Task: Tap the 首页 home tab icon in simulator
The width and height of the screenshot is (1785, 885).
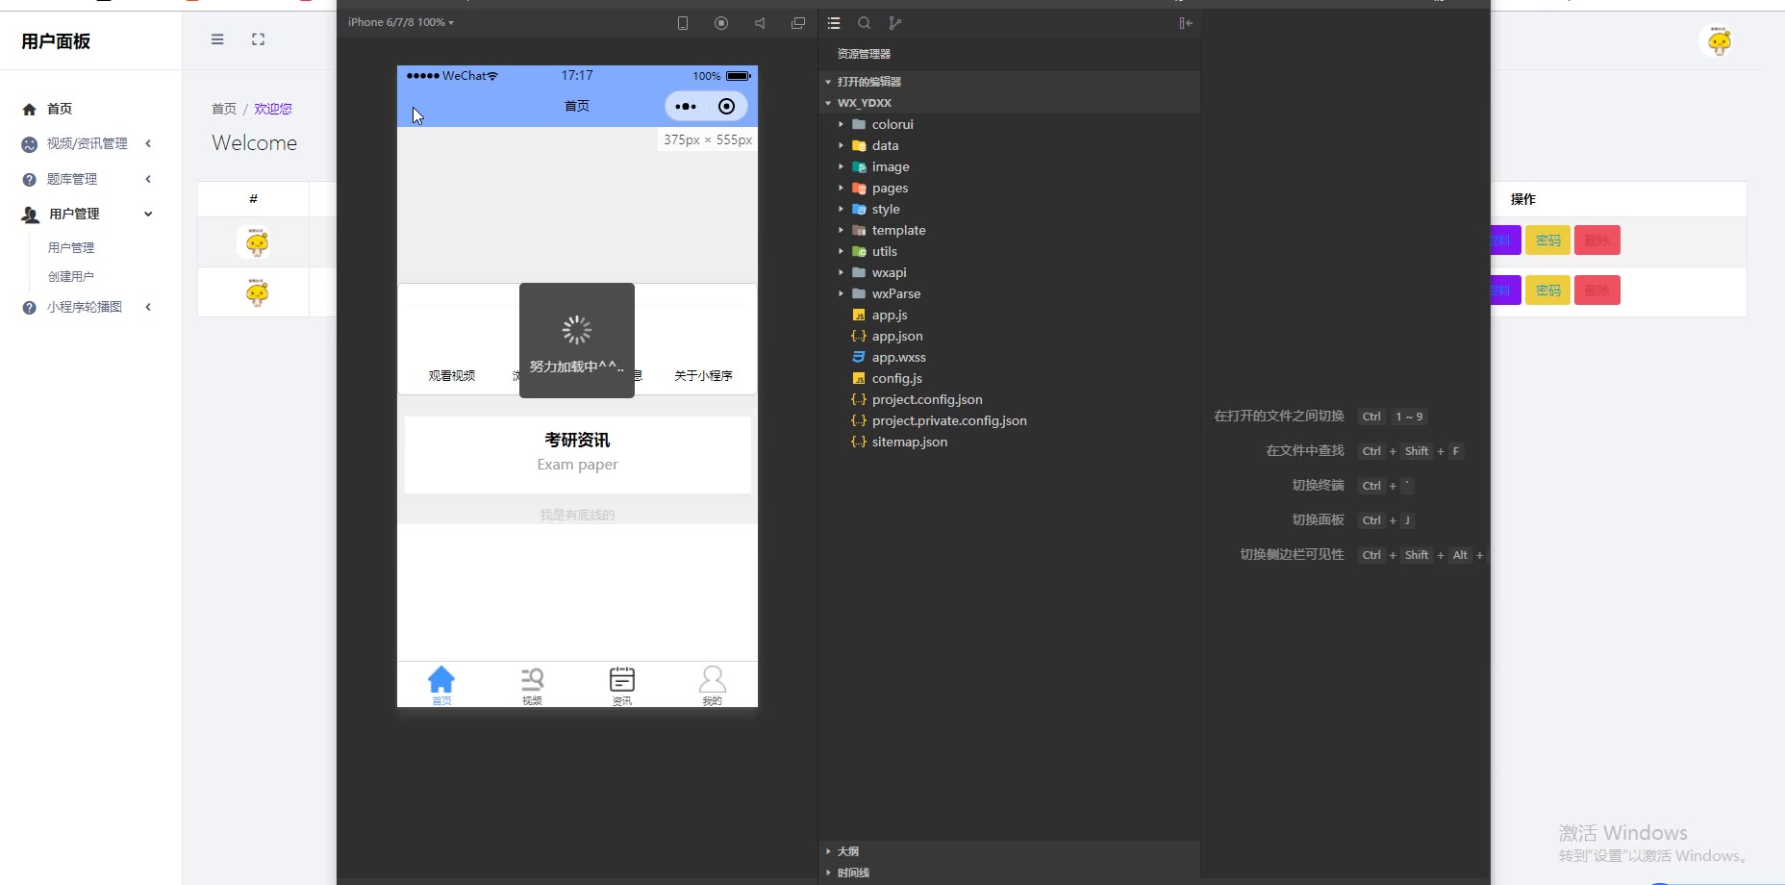Action: click(441, 679)
